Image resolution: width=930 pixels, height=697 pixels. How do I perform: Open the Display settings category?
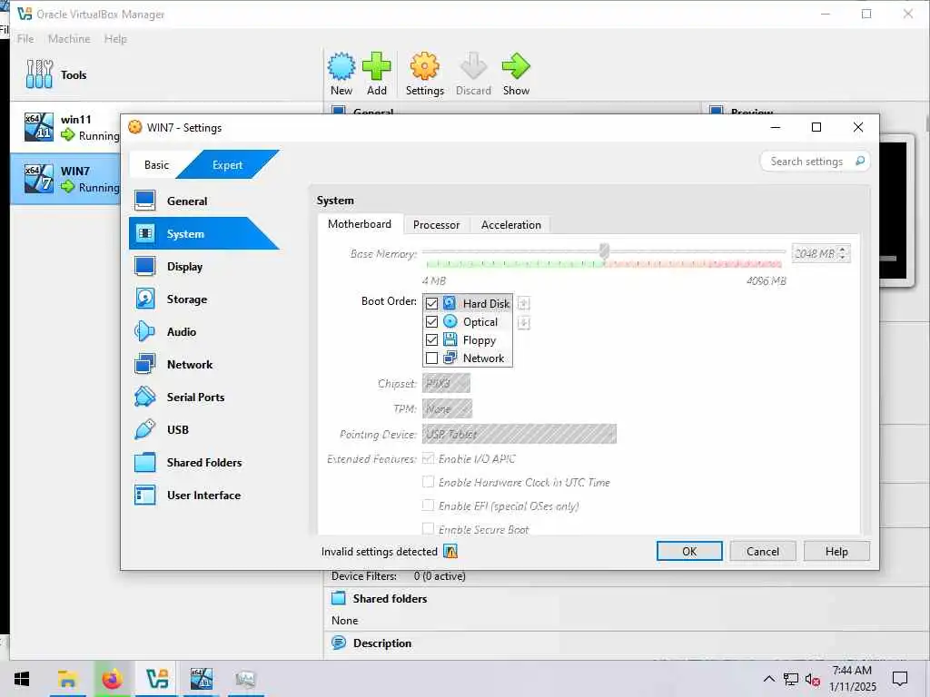[x=203, y=266]
